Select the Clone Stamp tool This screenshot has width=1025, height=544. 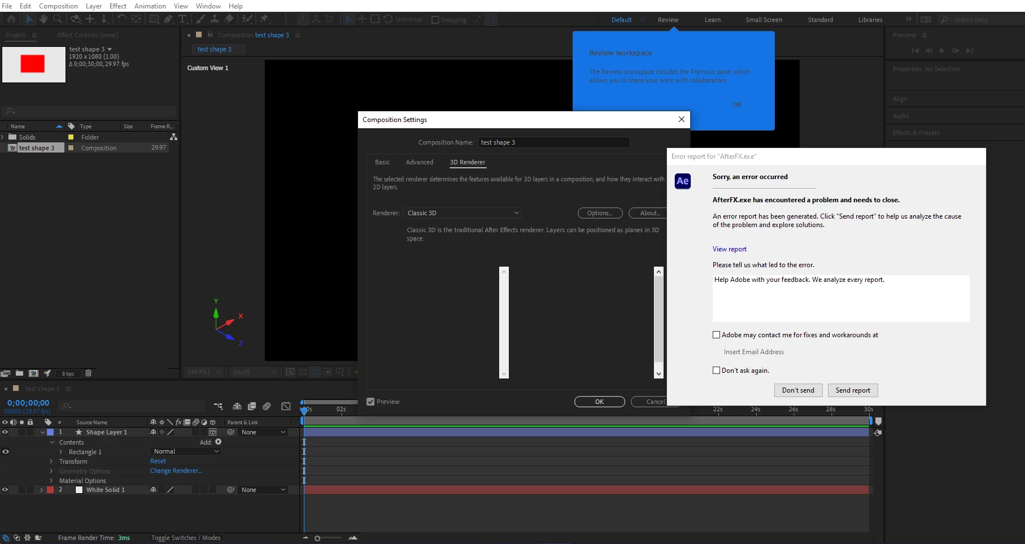(215, 19)
